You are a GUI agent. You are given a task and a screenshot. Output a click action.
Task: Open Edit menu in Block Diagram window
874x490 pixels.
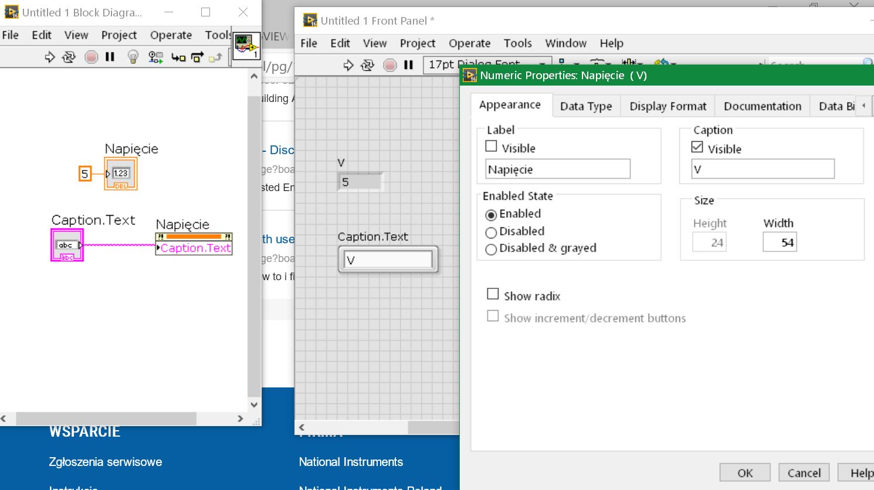pyautogui.click(x=42, y=35)
